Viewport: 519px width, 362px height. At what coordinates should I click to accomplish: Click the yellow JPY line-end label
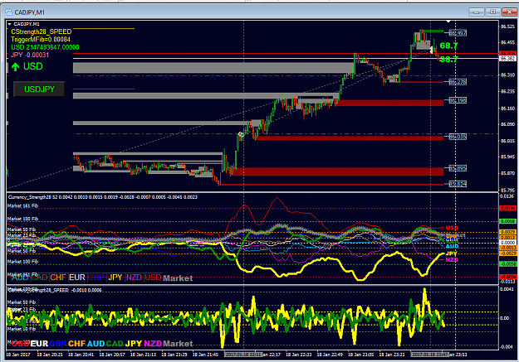click(452, 253)
